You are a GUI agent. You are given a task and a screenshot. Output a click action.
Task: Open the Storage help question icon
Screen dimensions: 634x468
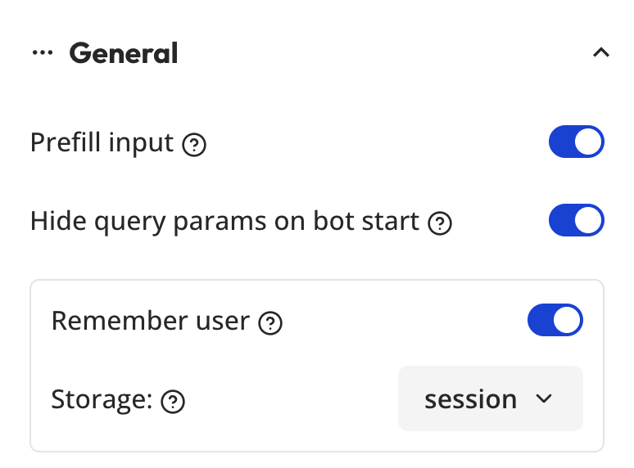[173, 402]
